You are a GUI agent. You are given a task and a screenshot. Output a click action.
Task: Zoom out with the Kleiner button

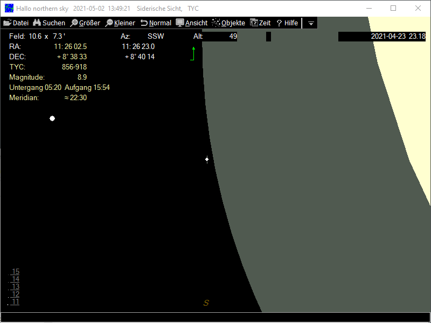(120, 23)
